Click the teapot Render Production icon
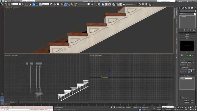Image resolution: width=197 pixels, height=111 pixels. (124, 4)
